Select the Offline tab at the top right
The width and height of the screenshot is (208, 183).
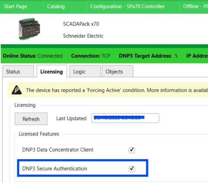(195, 6)
